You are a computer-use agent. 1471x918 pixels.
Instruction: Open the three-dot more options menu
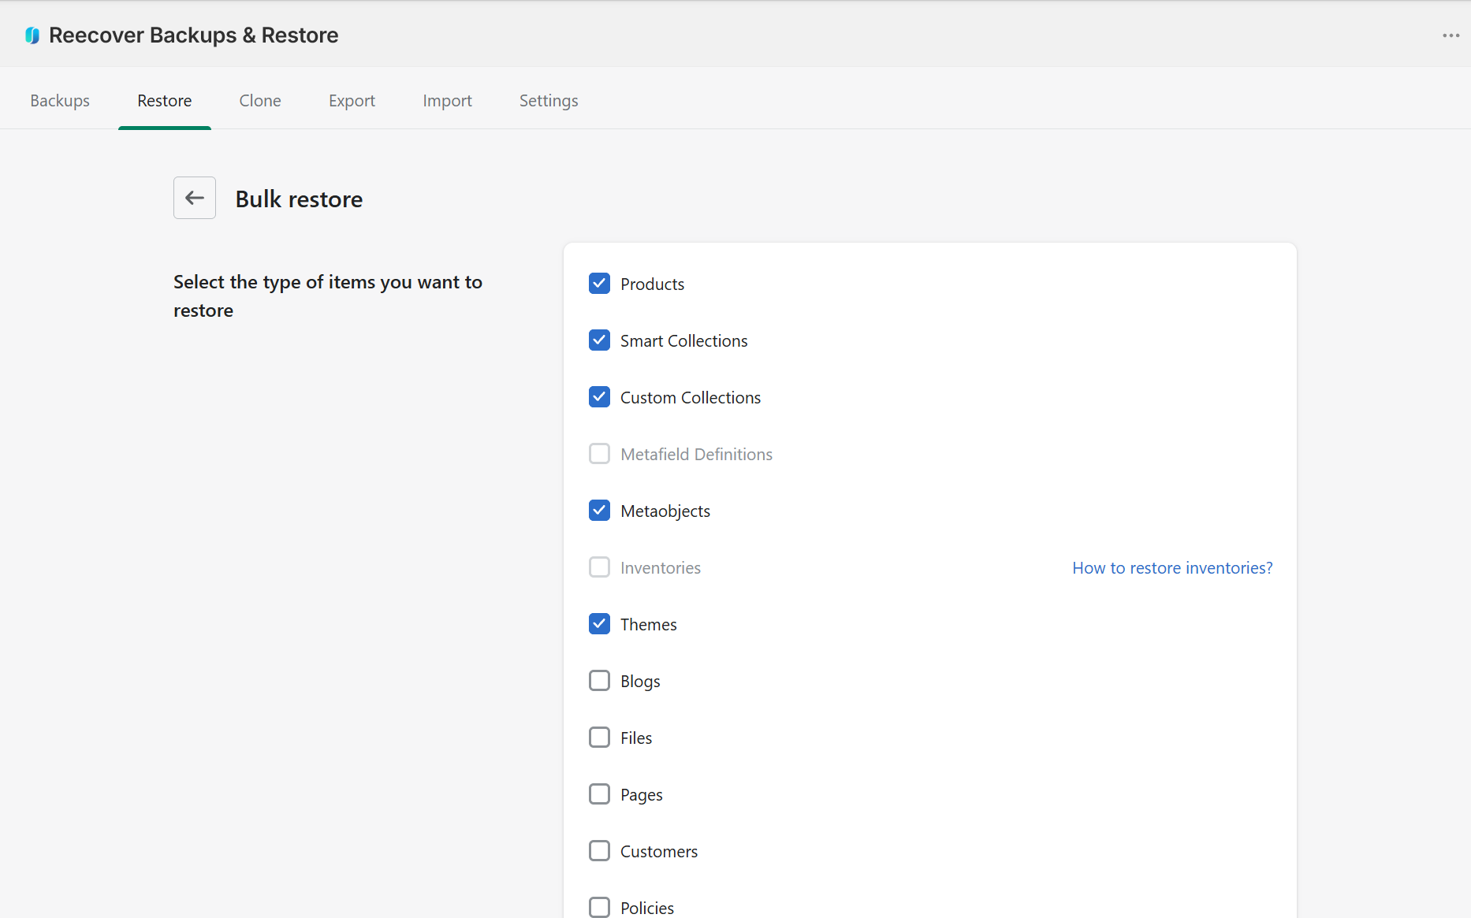[x=1451, y=35]
